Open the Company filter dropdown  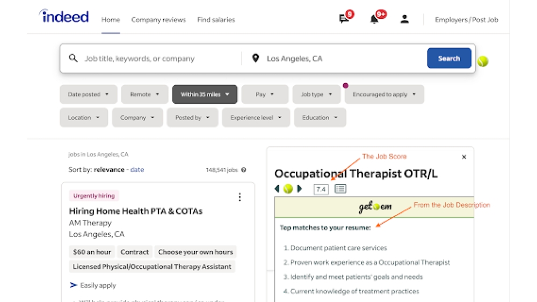[137, 117]
